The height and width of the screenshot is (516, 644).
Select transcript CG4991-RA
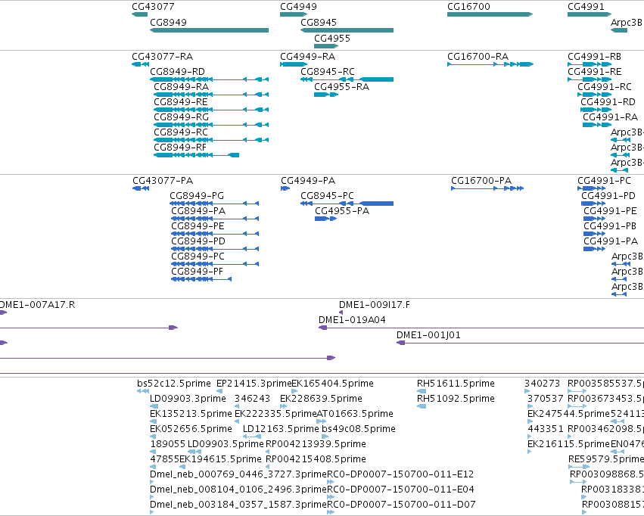click(597, 125)
